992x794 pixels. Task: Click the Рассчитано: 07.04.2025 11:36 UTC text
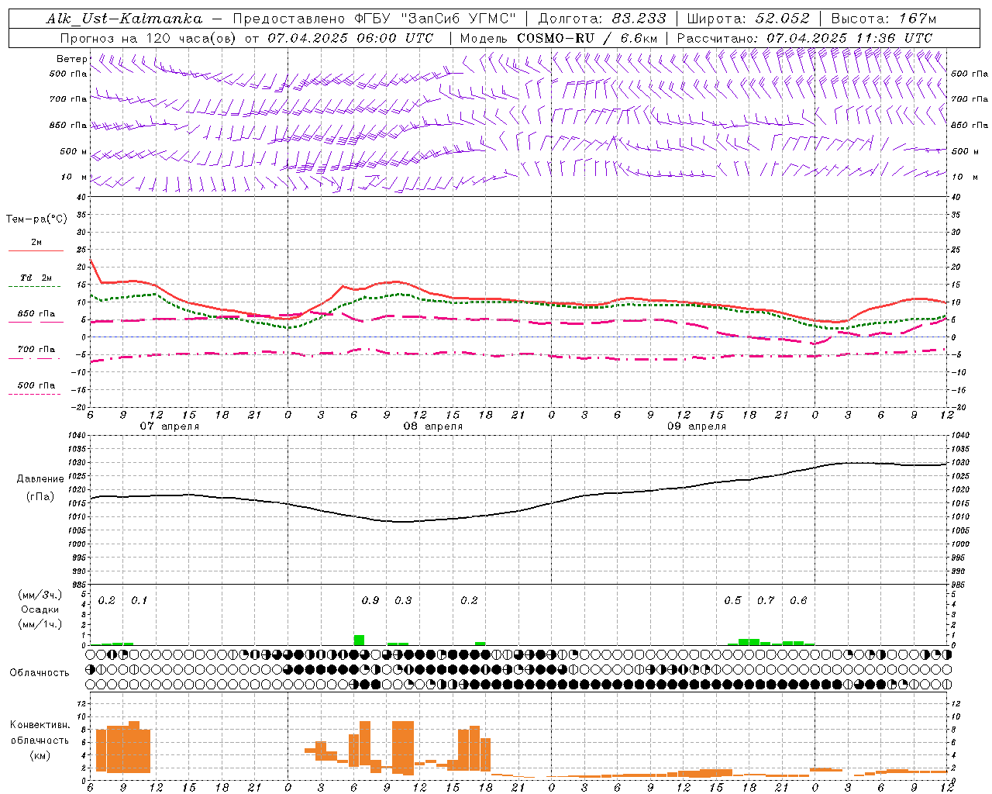tap(804, 37)
